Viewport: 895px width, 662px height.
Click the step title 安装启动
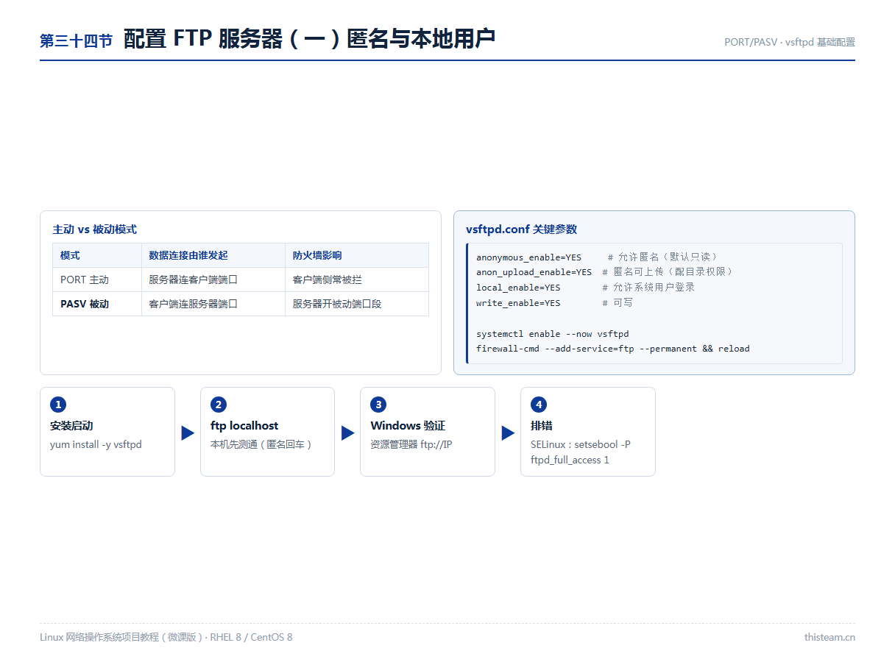[x=71, y=426]
